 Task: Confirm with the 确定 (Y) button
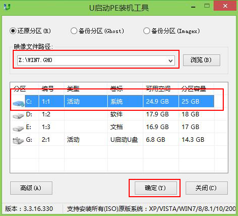156,188
